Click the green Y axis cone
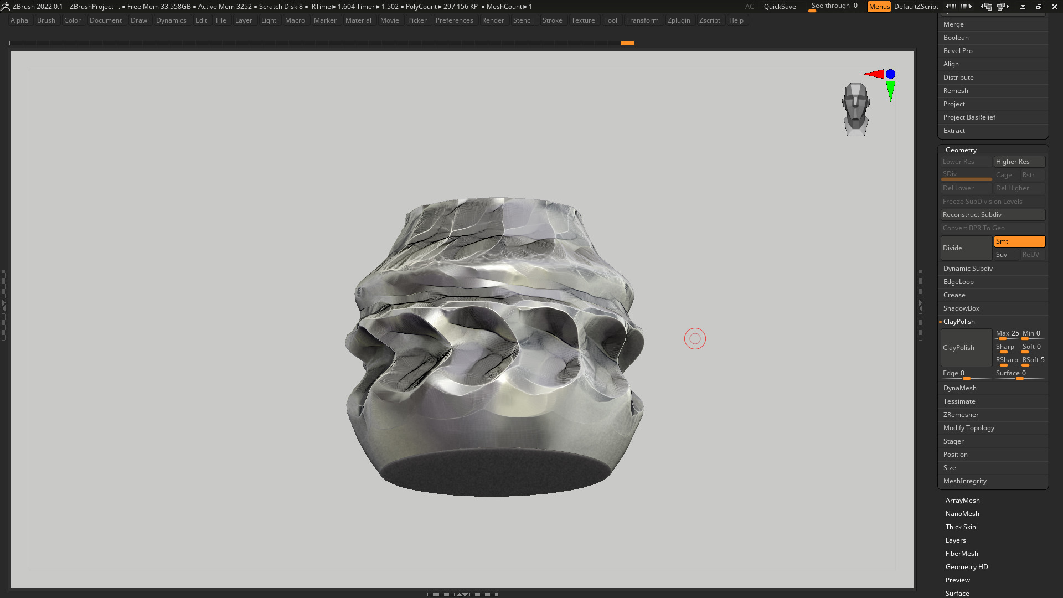Screen dimensions: 1063x598 (890, 91)
